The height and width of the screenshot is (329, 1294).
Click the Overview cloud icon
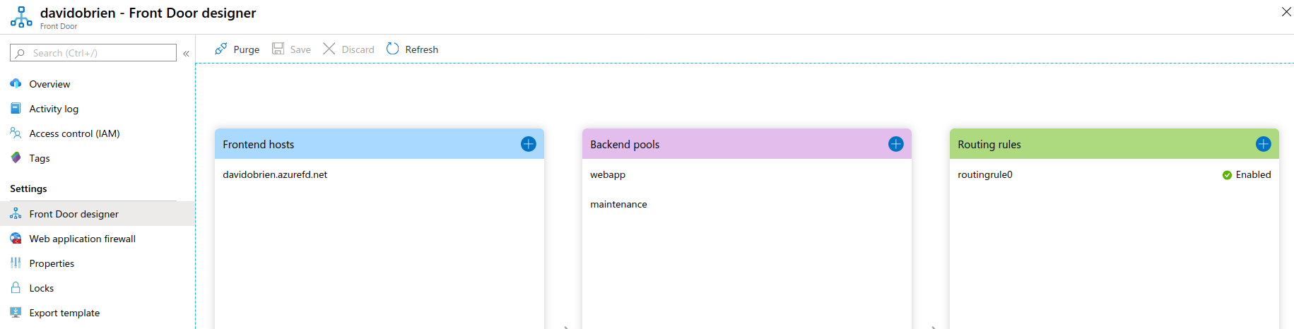[16, 83]
